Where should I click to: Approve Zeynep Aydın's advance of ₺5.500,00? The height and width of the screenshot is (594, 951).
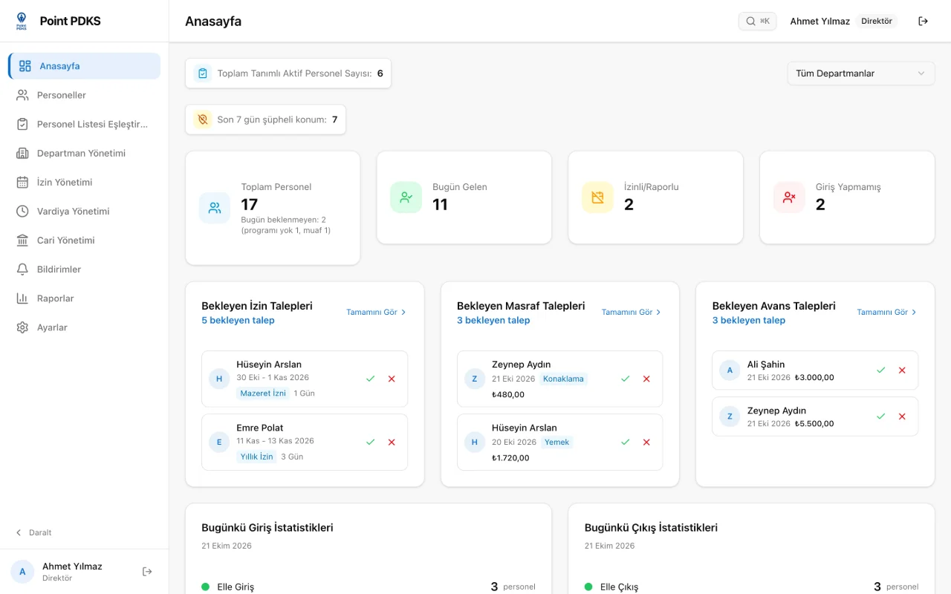(881, 417)
